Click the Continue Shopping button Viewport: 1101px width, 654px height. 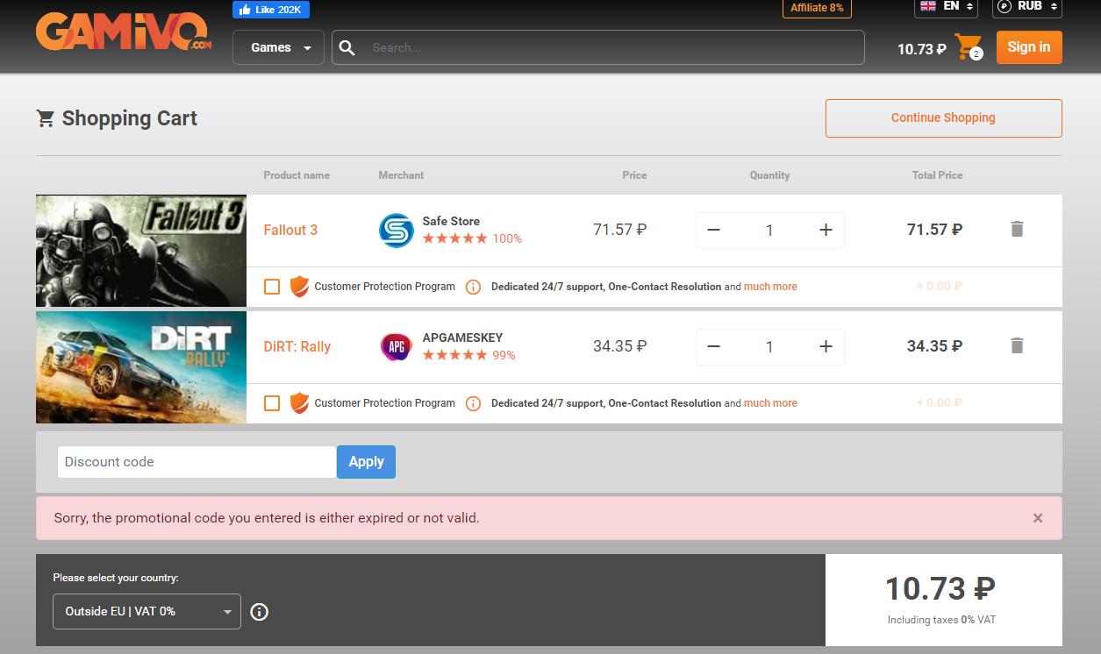pos(943,118)
